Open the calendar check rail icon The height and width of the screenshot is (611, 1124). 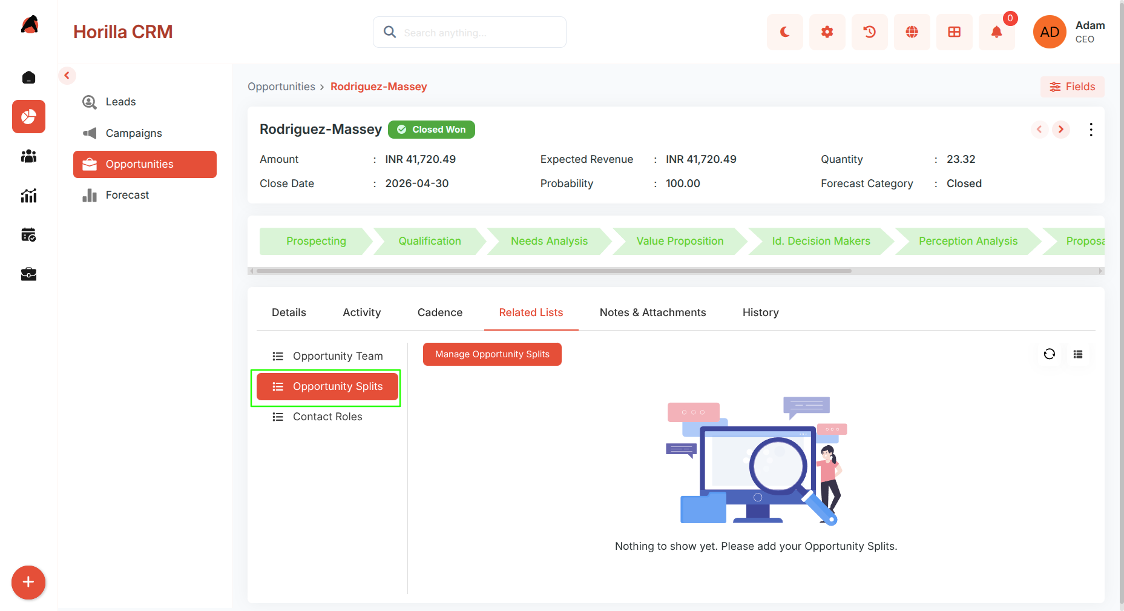click(28, 235)
